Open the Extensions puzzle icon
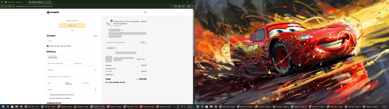This screenshot has width=389, height=109. (x=183, y=6)
